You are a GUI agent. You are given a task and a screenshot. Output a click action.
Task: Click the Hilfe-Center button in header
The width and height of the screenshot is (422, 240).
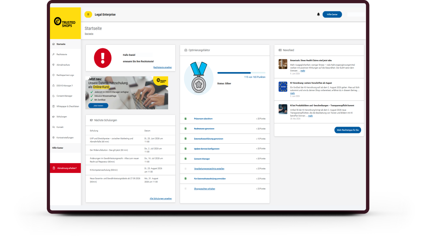coord(332,14)
